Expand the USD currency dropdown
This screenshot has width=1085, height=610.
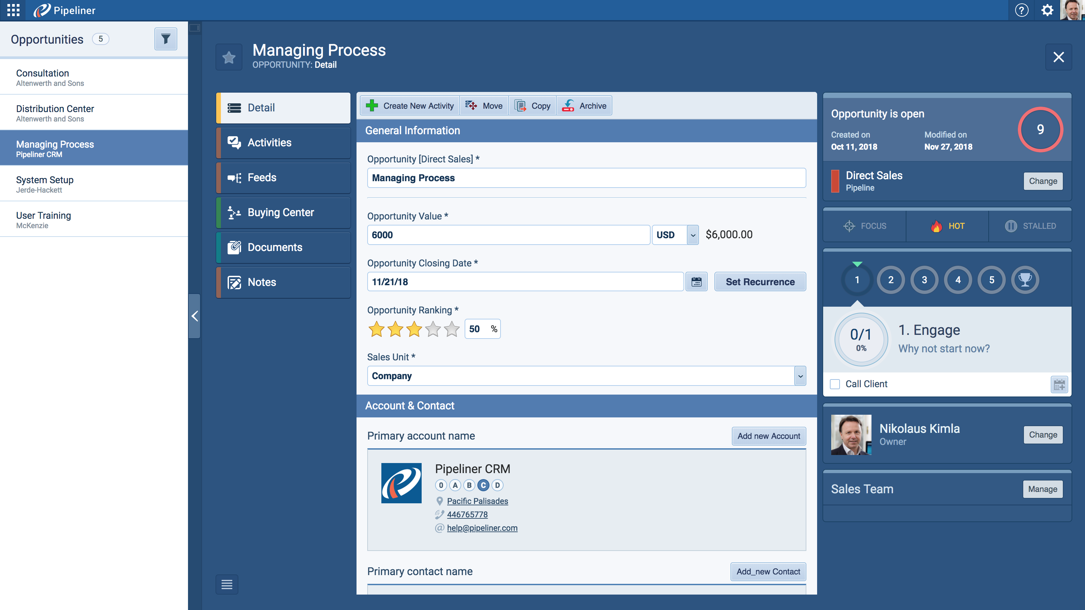693,235
